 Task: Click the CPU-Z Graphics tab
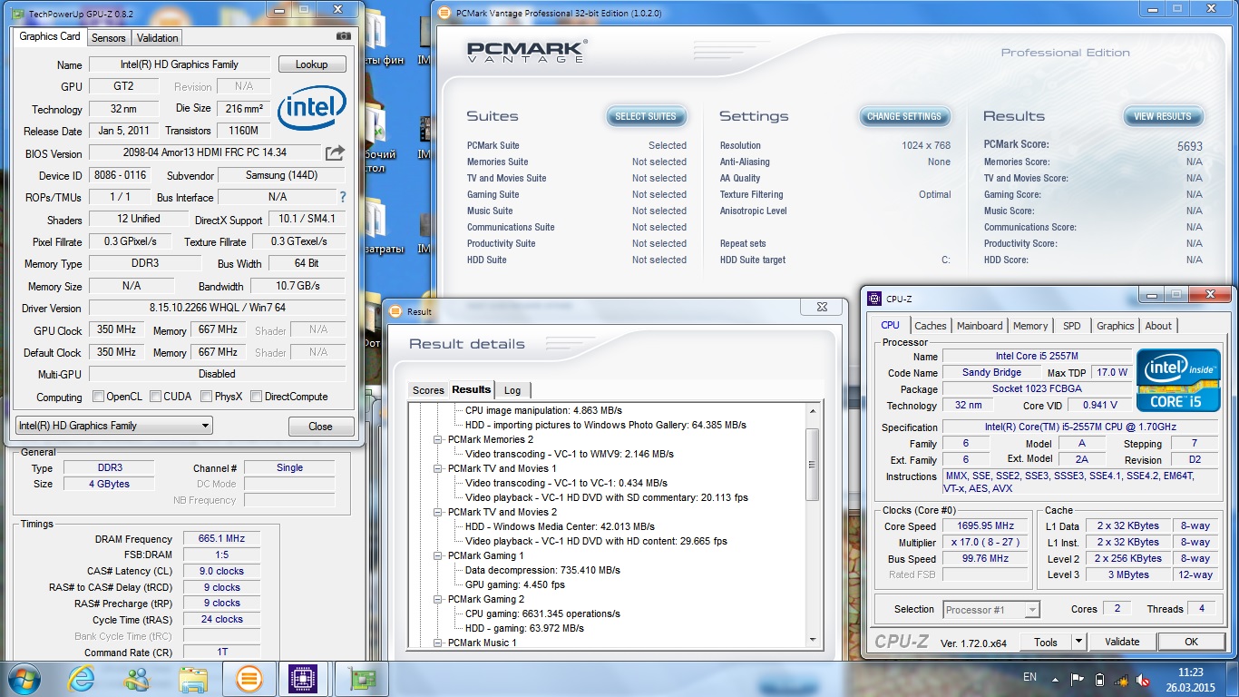pyautogui.click(x=1115, y=326)
